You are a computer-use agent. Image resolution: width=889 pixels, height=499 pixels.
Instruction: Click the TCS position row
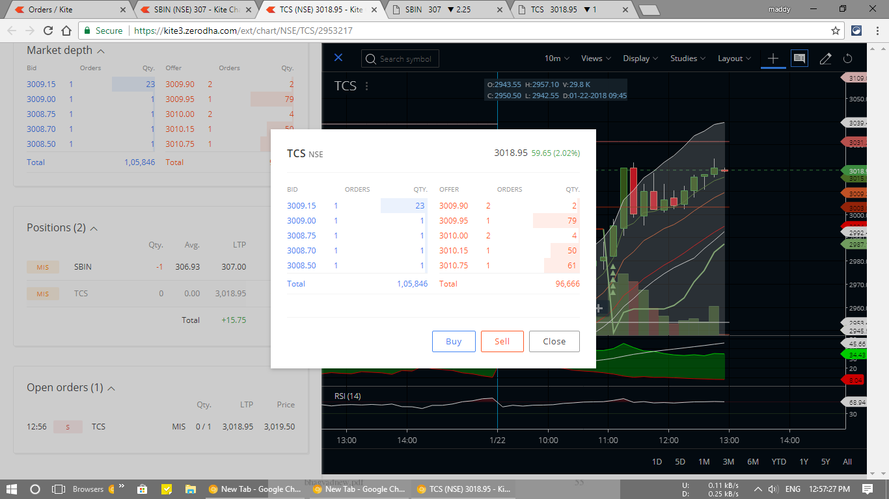tap(161, 294)
